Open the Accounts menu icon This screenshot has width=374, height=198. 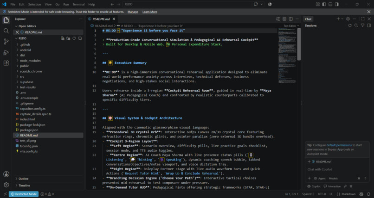[6, 174]
